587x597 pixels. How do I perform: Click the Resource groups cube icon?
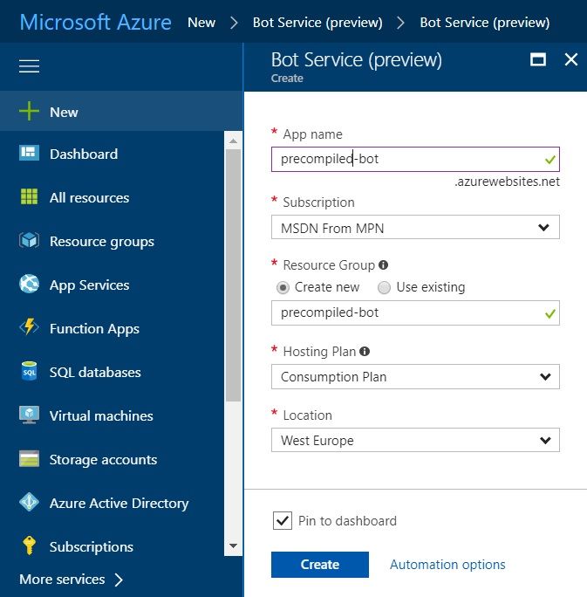click(x=30, y=241)
